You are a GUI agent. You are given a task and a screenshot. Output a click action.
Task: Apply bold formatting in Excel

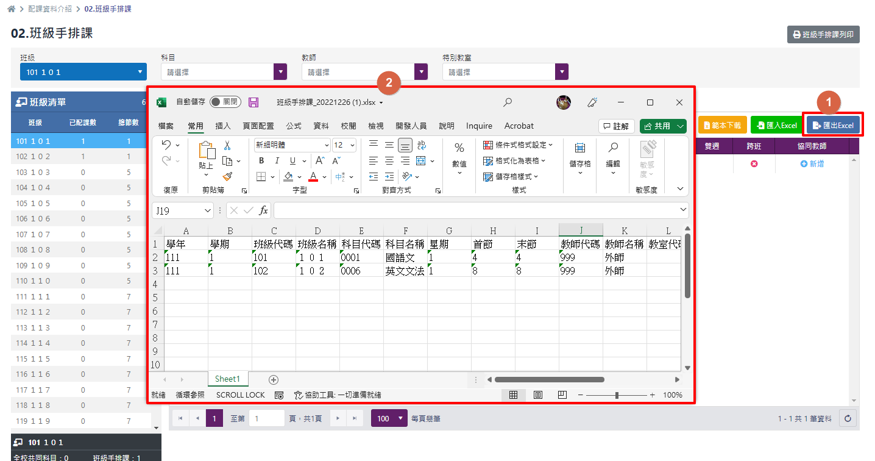[x=261, y=161]
